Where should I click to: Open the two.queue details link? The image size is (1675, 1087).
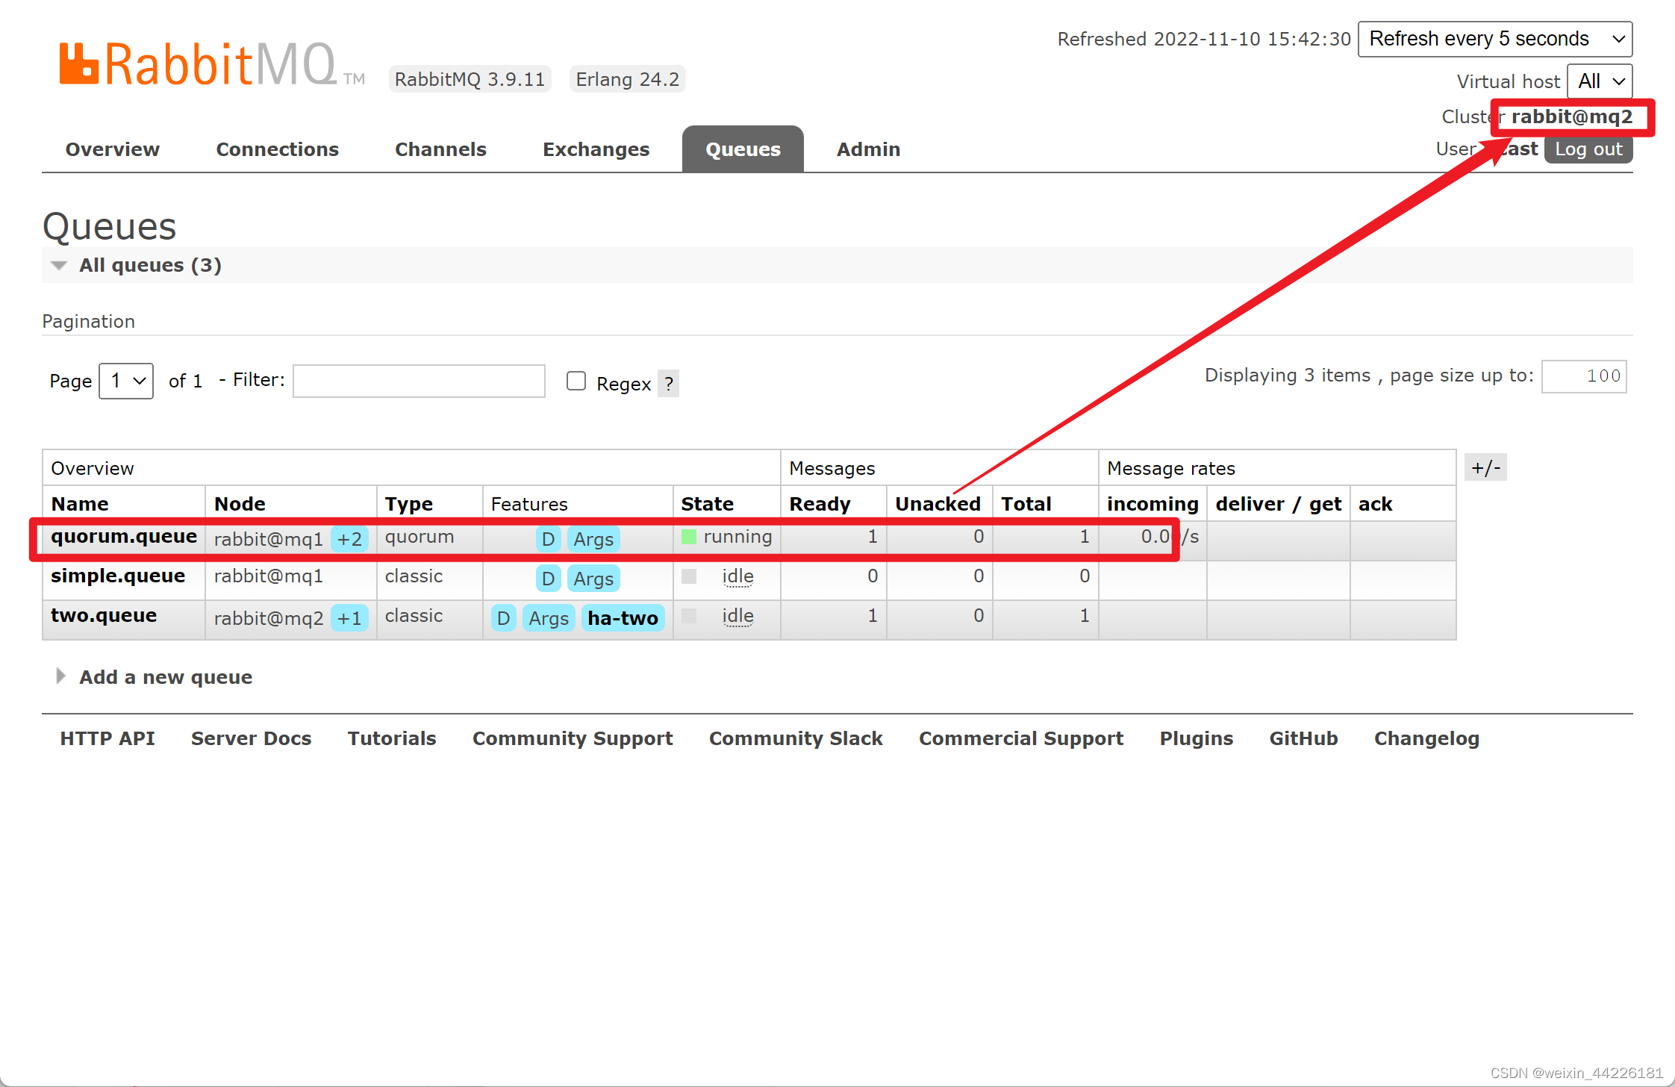pos(104,616)
